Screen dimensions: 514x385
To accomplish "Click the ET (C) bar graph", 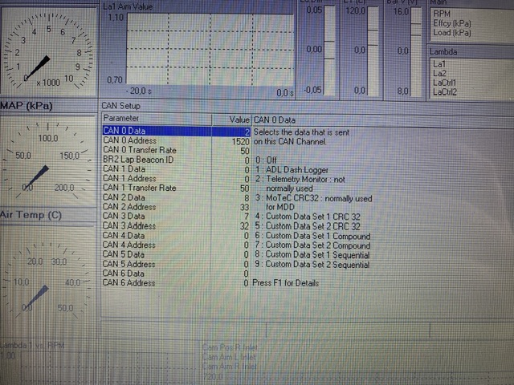I will (x=373, y=51).
